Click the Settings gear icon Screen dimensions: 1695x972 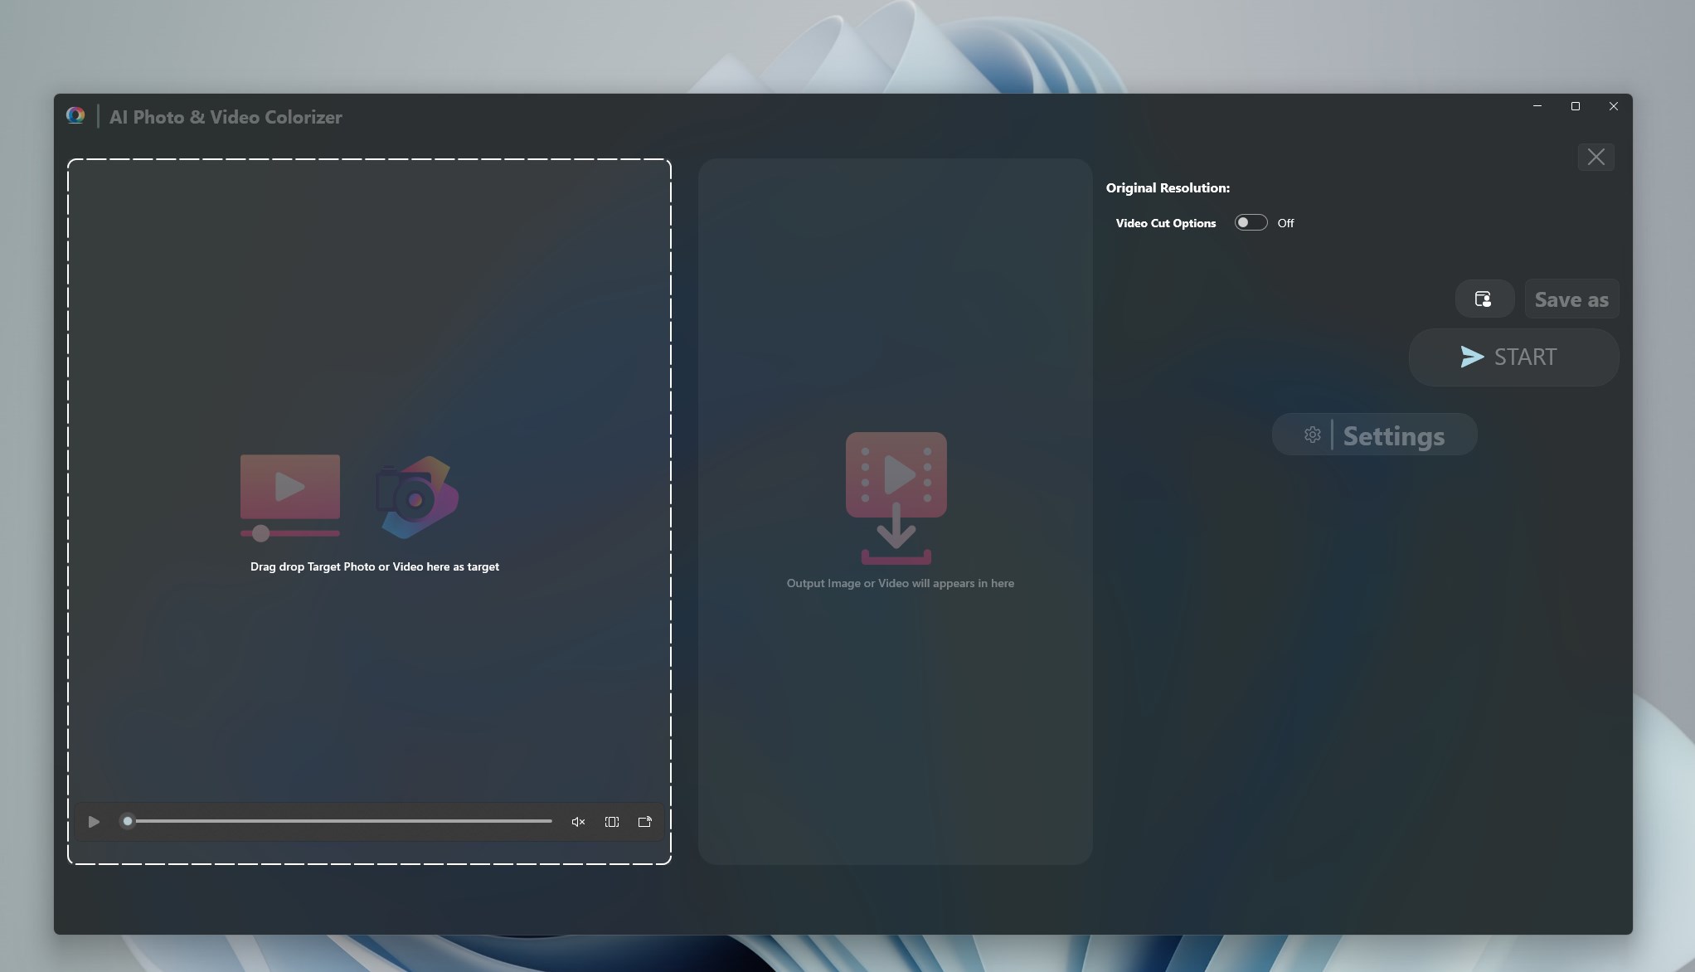coord(1312,434)
